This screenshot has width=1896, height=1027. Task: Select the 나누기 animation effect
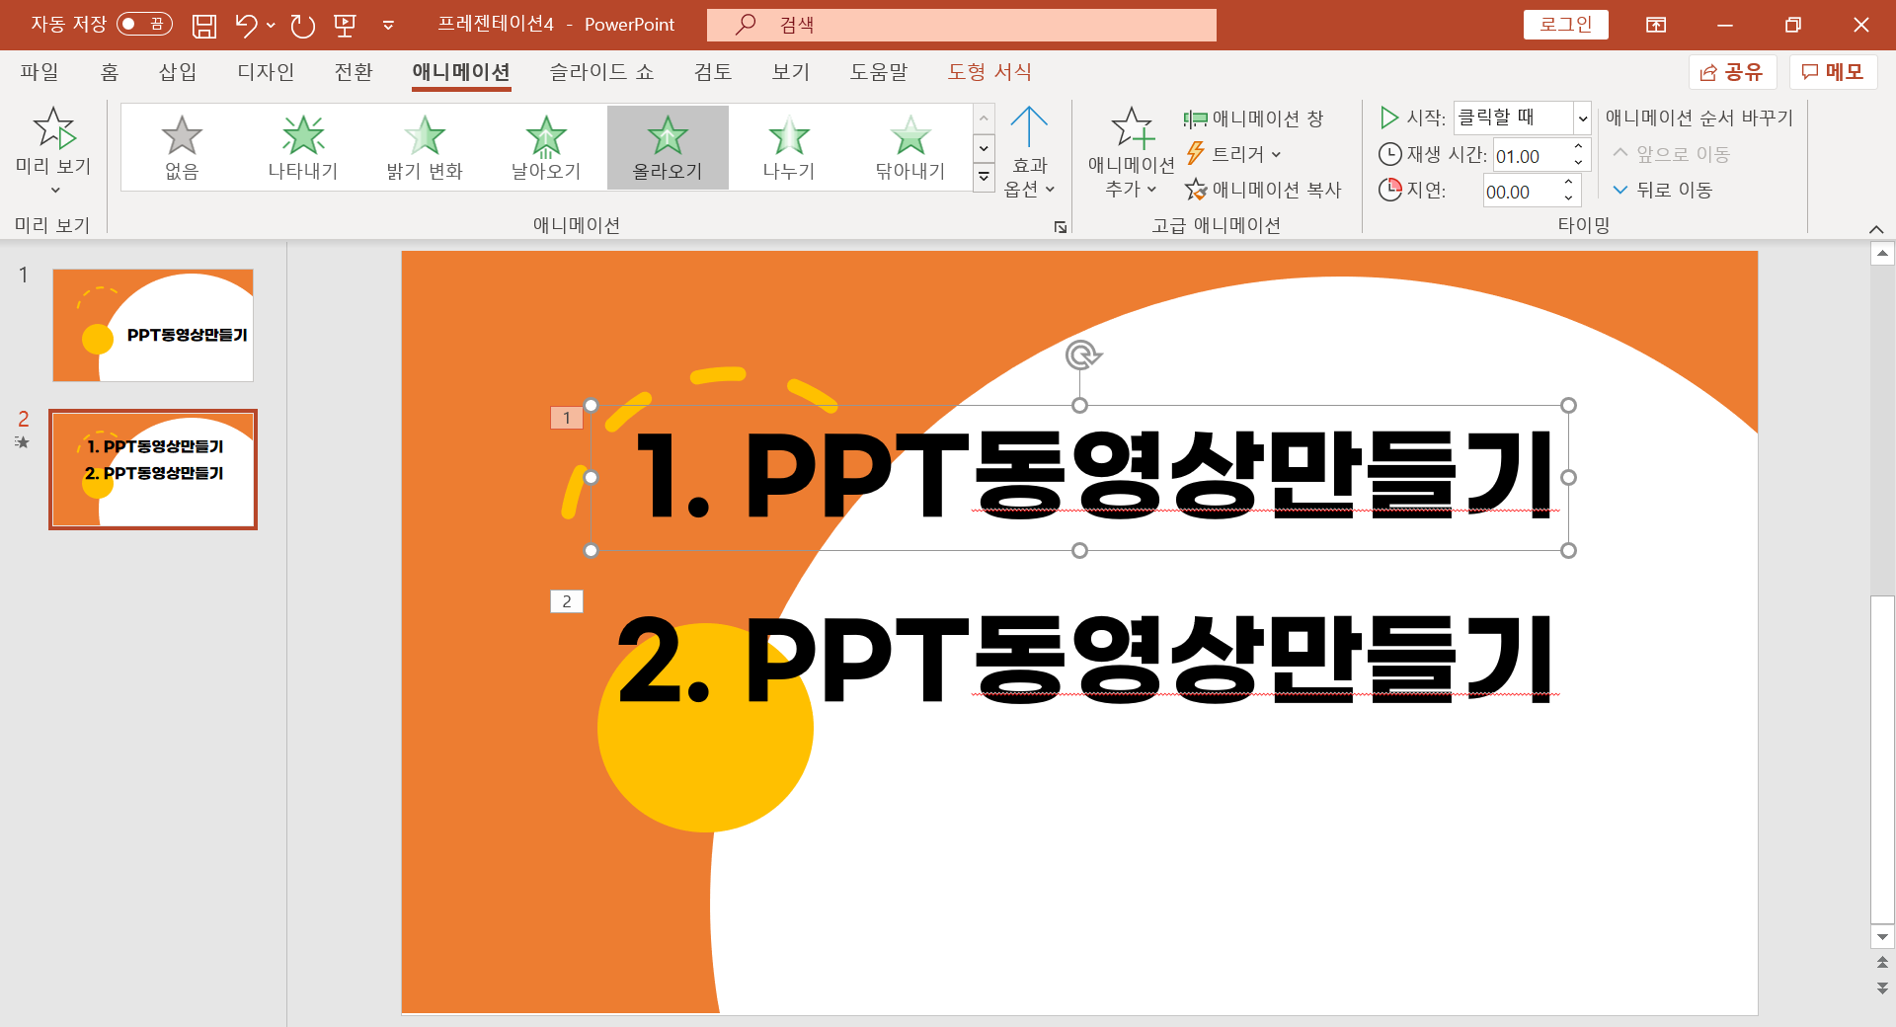pyautogui.click(x=789, y=147)
